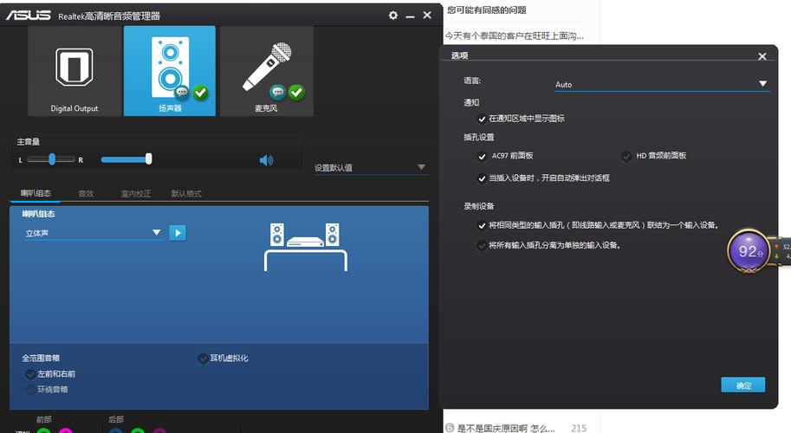Image resolution: width=791 pixels, height=433 pixels.
Task: Click the L/R balance slider handle
Action: pyautogui.click(x=52, y=159)
